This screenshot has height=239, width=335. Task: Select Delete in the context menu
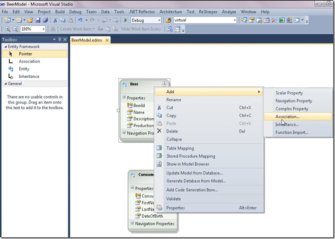pyautogui.click(x=209, y=131)
